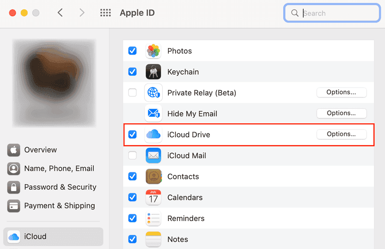Click the Private Relay (Beta) label
This screenshot has height=249, width=385.
click(x=201, y=93)
